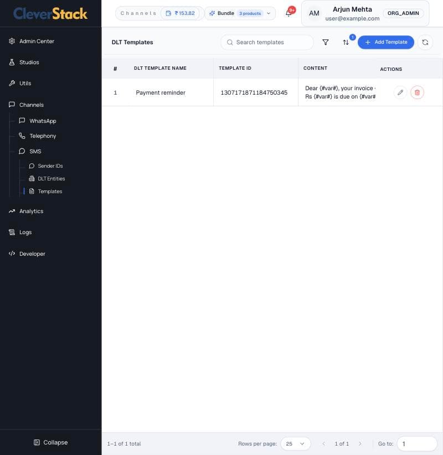The height and width of the screenshot is (455, 443).
Task: Open the Bundle 3 products dropdown
Action: click(x=240, y=13)
